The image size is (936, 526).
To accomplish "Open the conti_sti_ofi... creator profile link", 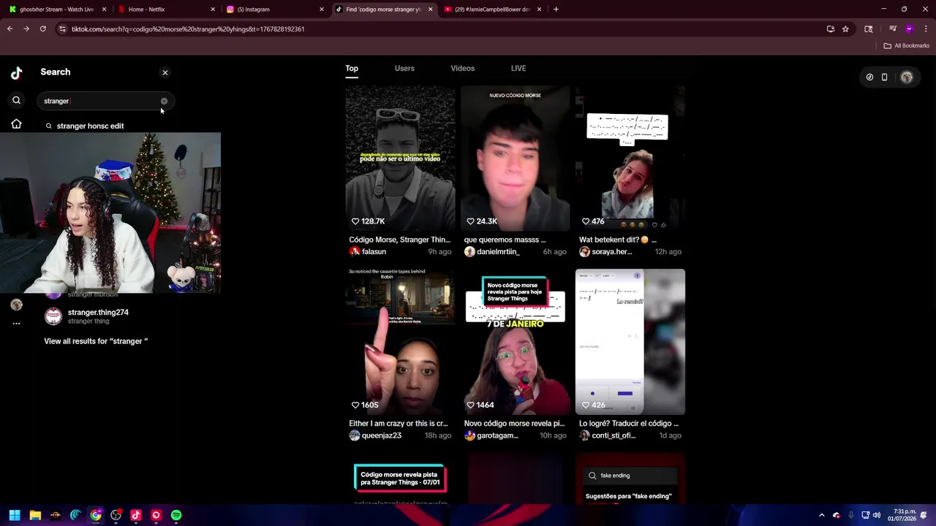I will pos(607,435).
